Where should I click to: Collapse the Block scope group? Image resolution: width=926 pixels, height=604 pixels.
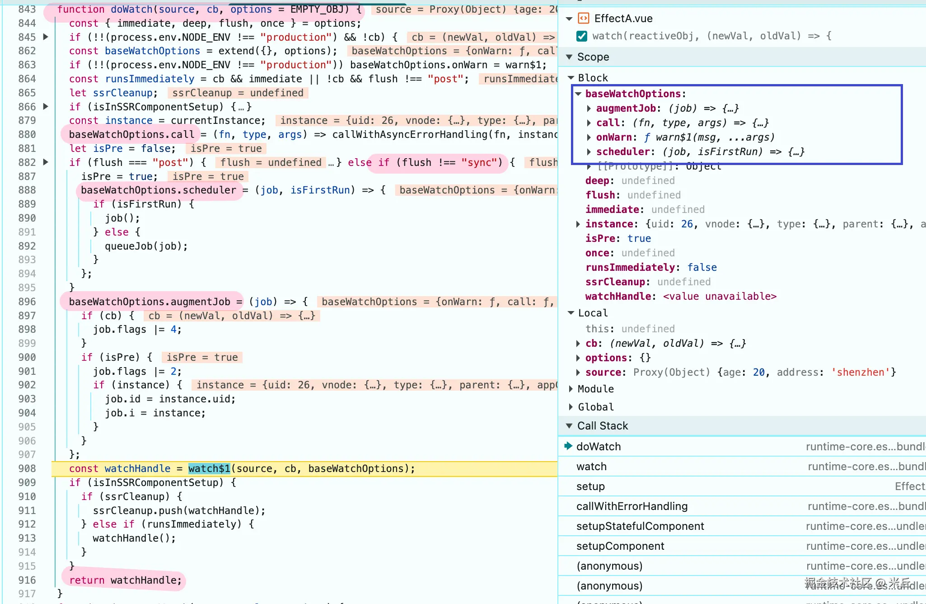[571, 78]
